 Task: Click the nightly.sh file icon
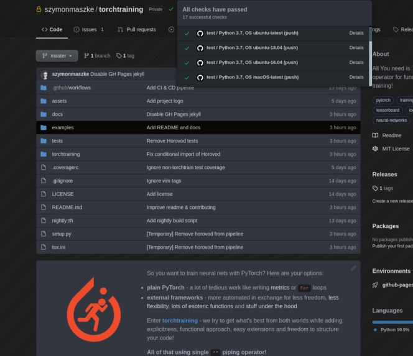point(44,221)
